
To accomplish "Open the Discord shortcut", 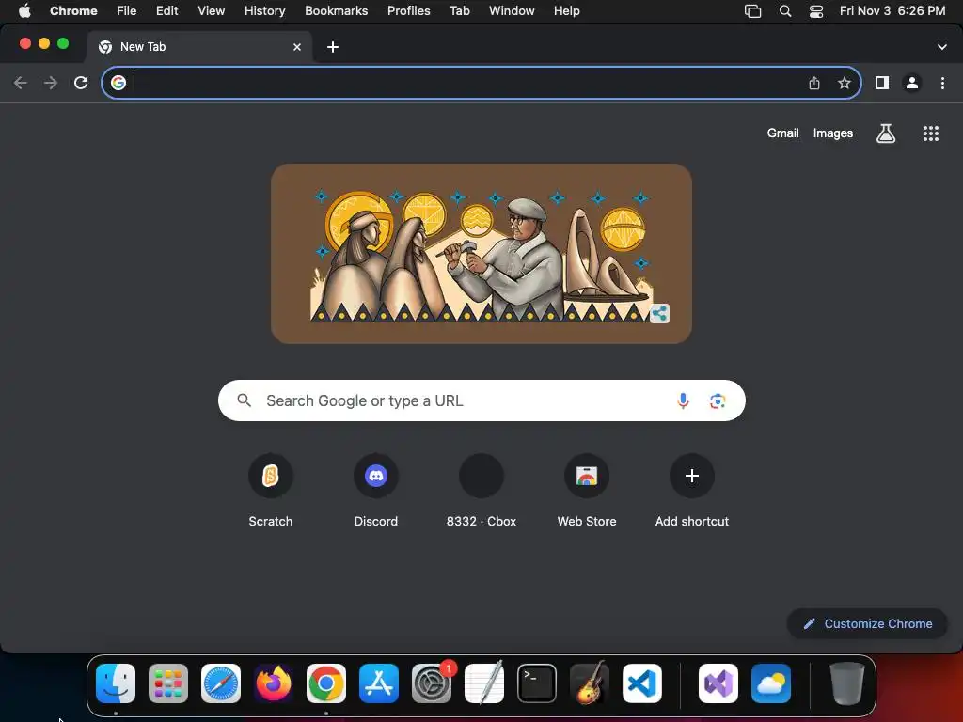I will (376, 491).
